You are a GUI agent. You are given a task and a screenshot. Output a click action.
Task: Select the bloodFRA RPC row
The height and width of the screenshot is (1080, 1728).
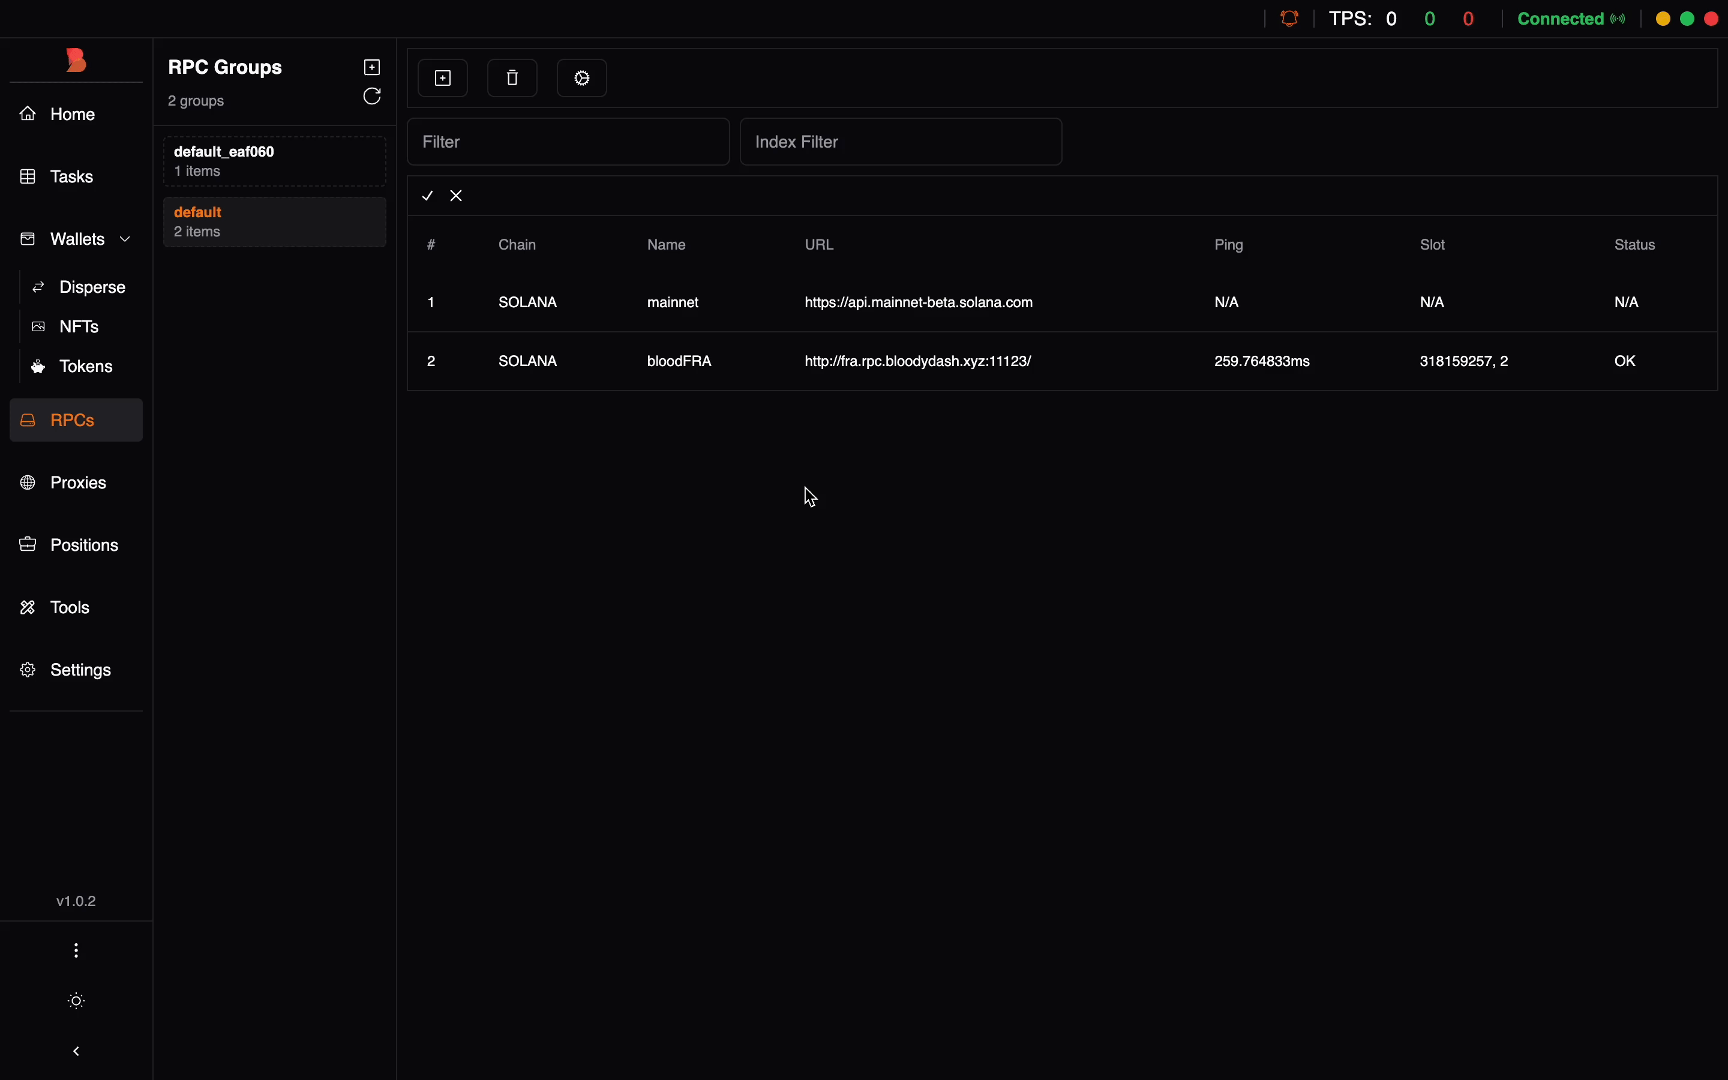tap(679, 361)
